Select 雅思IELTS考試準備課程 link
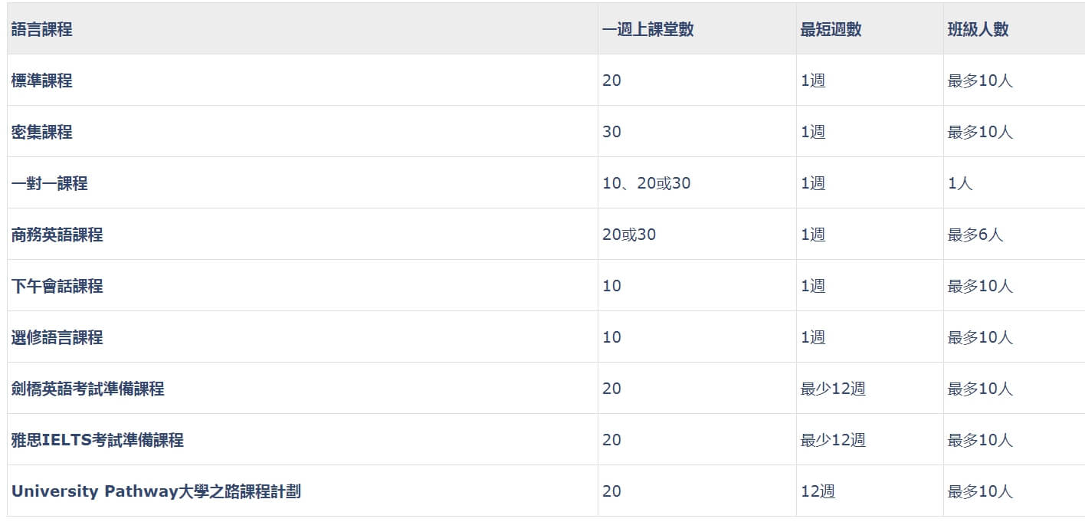Image resolution: width=1085 pixels, height=522 pixels. point(97,440)
